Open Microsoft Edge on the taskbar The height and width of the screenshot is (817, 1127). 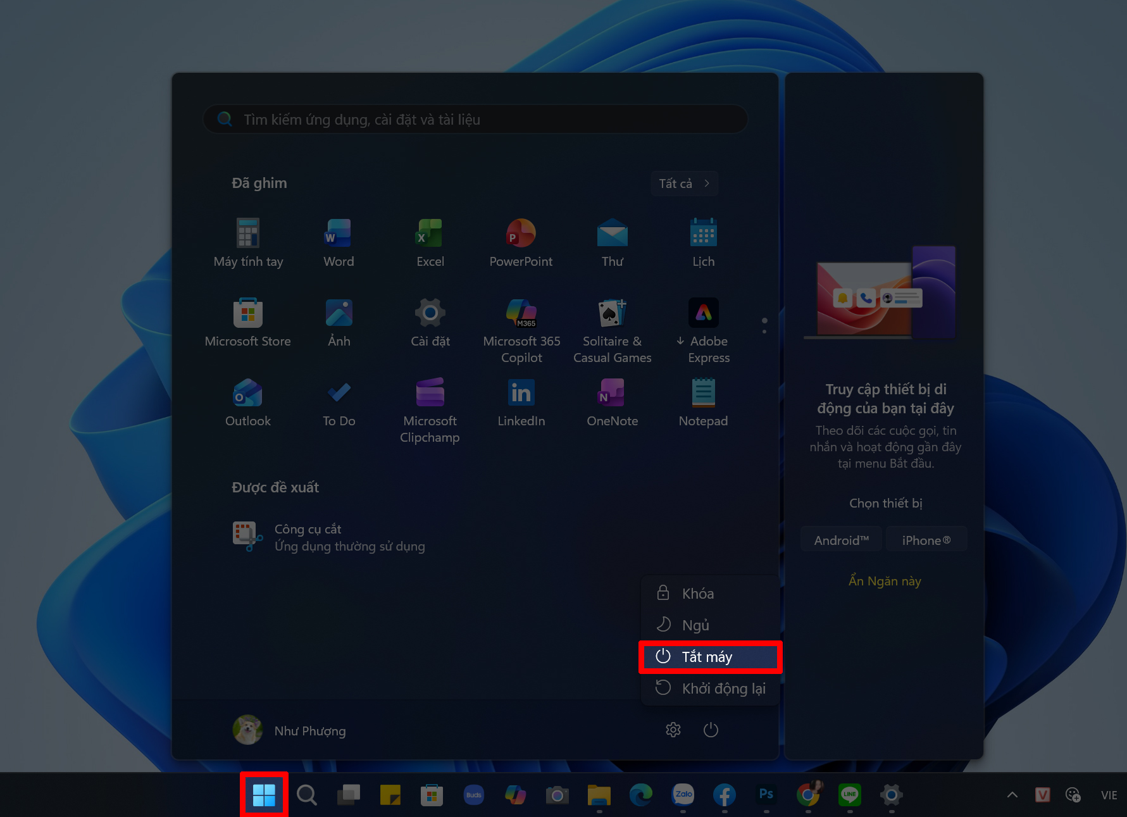pos(640,795)
